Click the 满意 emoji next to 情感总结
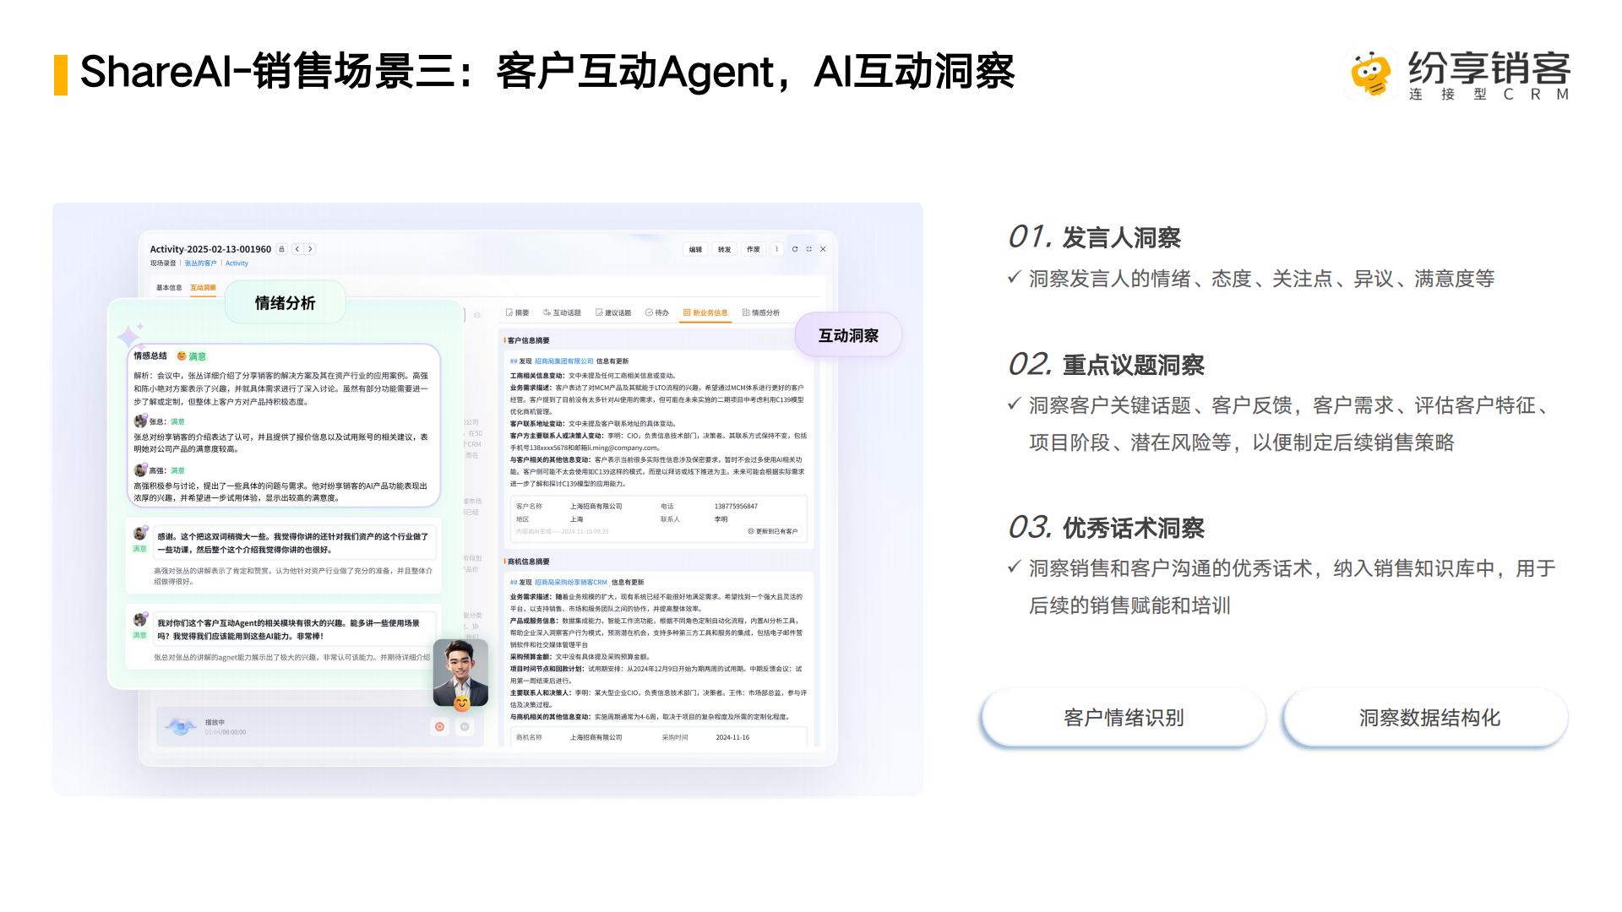 pos(182,356)
